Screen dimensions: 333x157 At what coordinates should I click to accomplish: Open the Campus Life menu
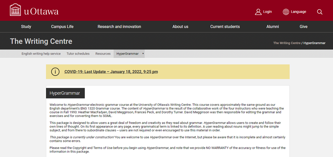(62, 27)
